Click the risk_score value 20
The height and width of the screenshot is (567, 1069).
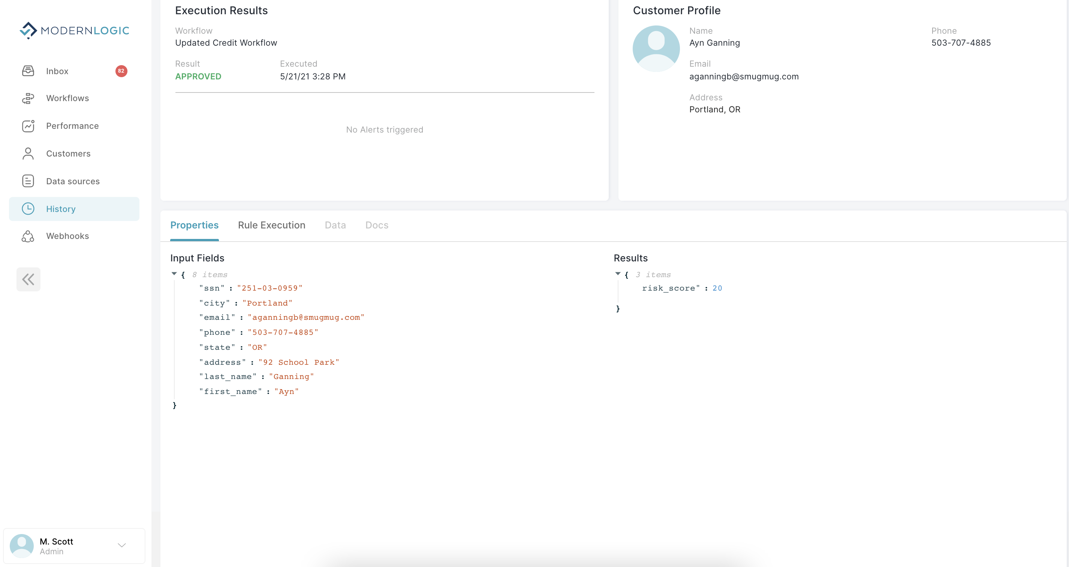(x=717, y=288)
